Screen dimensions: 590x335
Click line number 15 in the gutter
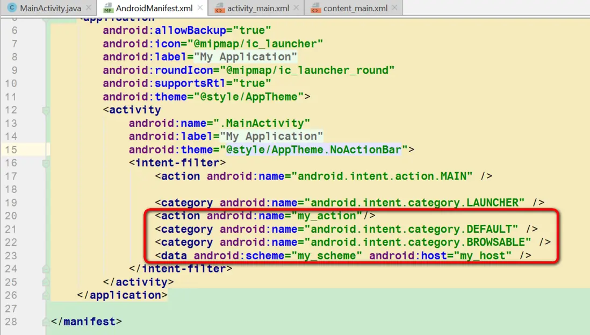pos(11,150)
